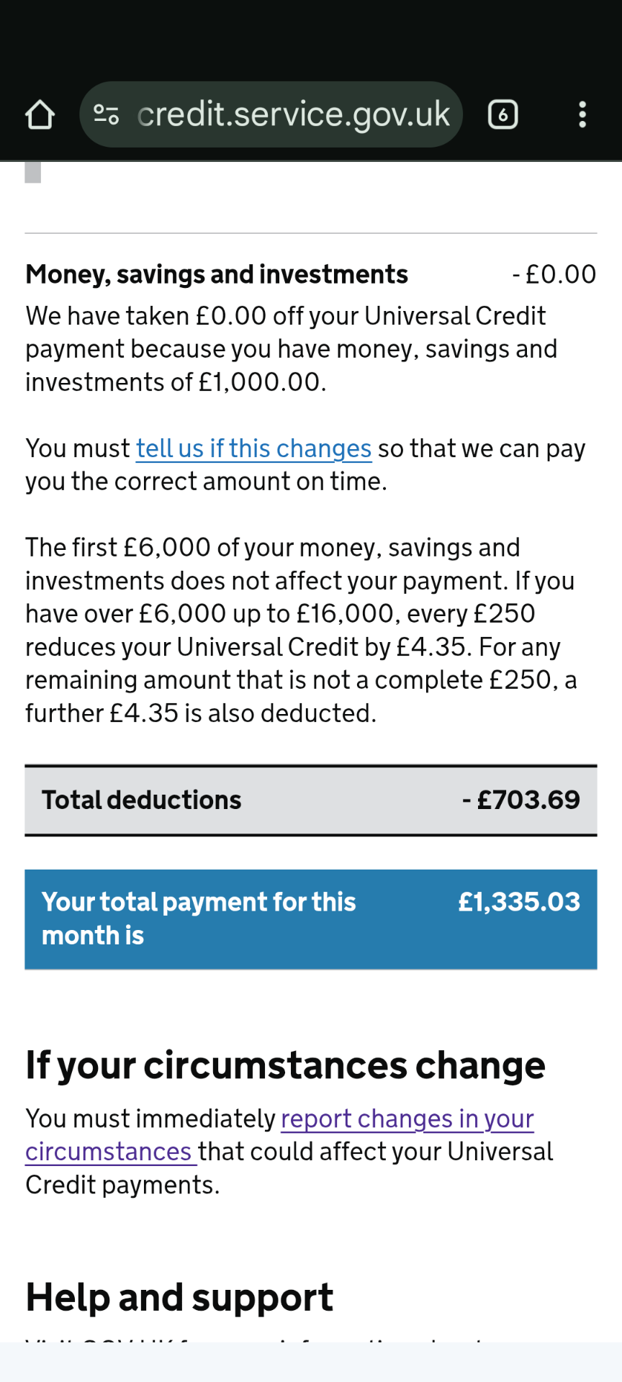Click the grey block at page top-left
This screenshot has width=622, height=1382.
tap(33, 173)
